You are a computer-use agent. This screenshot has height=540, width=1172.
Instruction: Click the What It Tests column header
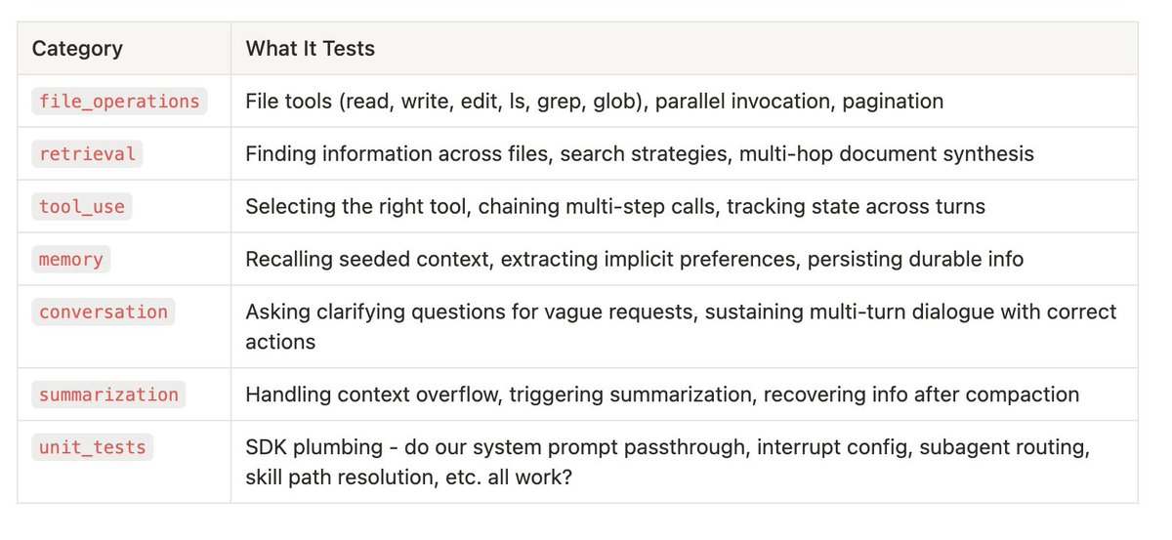[x=310, y=49]
